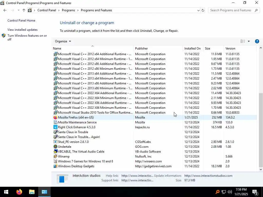Open Turn Windows features on or off
This screenshot has width=263, height=197.
[27, 37]
